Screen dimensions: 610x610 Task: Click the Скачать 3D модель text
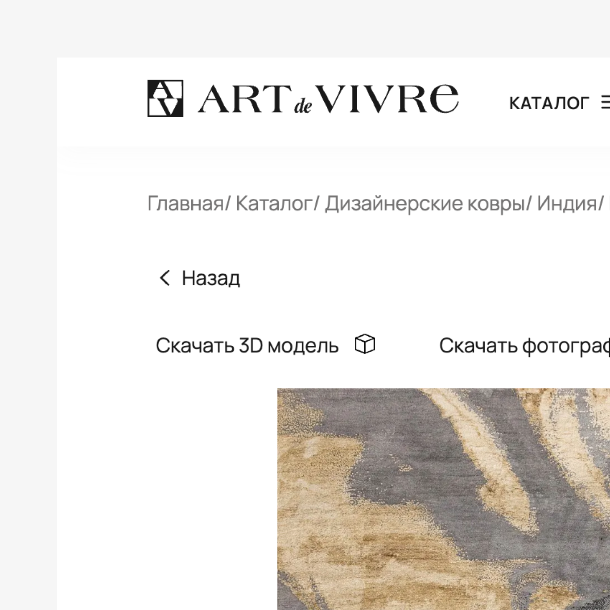(x=247, y=345)
